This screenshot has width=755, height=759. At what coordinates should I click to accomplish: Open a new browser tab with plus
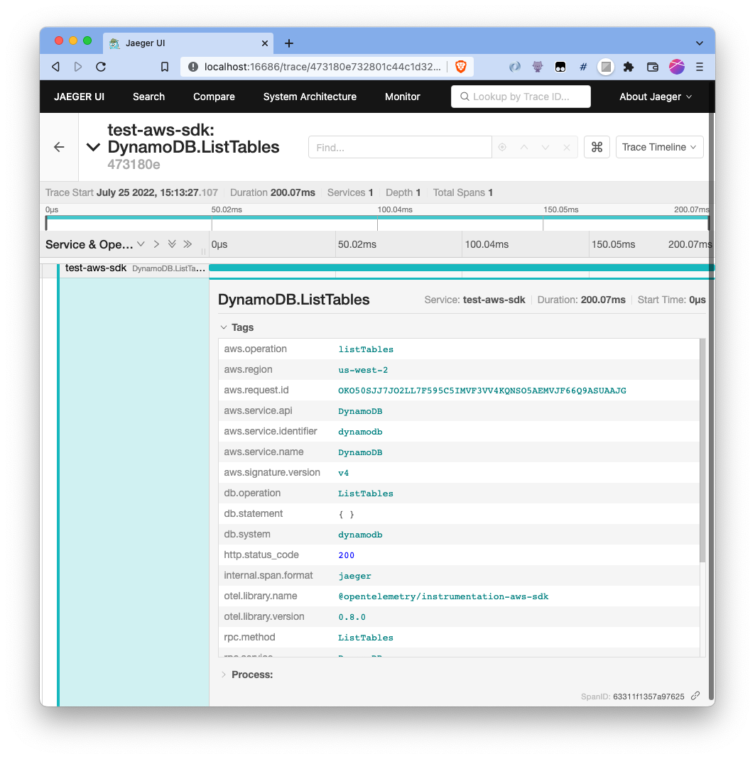(x=289, y=43)
